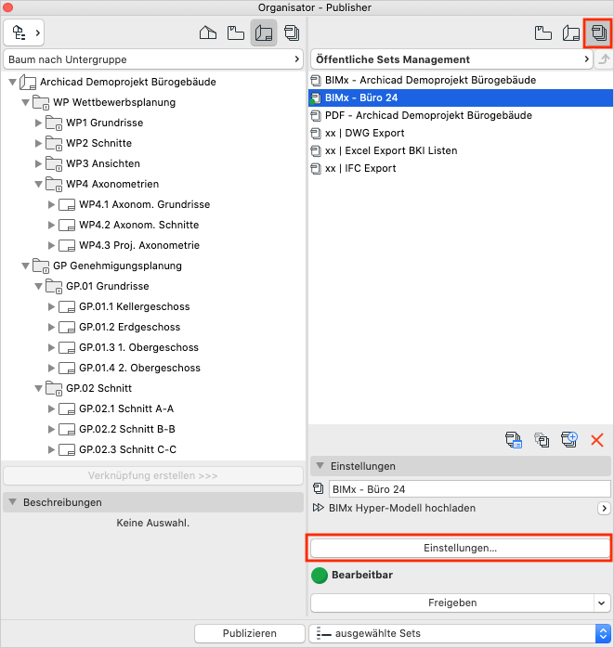Click BIMx Hyper-Modell hochladen label
The height and width of the screenshot is (648, 614).
(402, 508)
